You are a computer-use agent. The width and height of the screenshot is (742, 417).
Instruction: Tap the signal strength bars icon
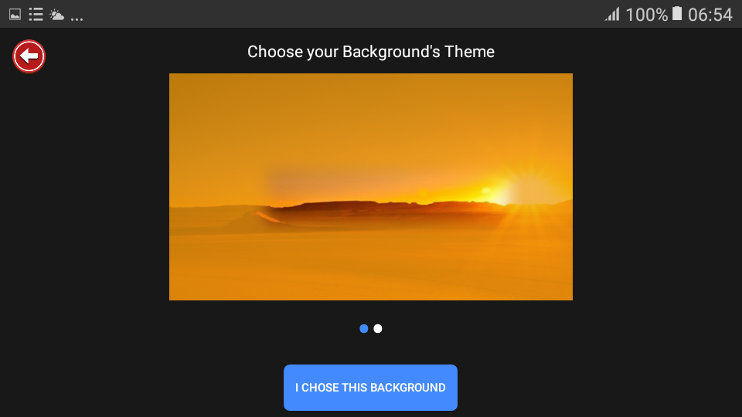click(x=612, y=14)
